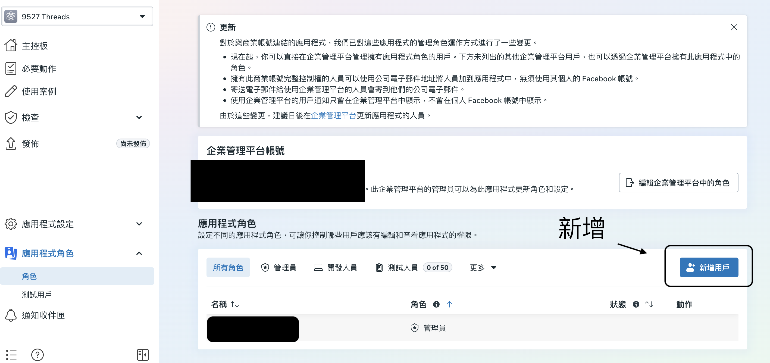The image size is (770, 363).
Task: Click the 應用程式角色 badge icon
Action: point(11,253)
